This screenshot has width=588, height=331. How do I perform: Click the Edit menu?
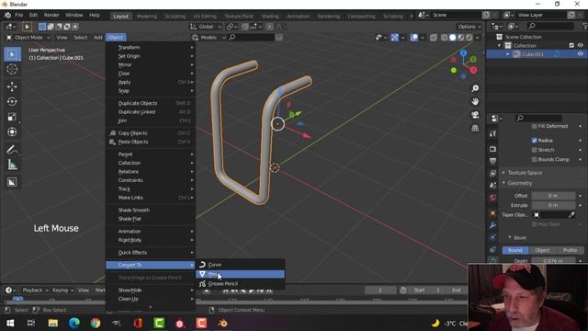coord(33,15)
